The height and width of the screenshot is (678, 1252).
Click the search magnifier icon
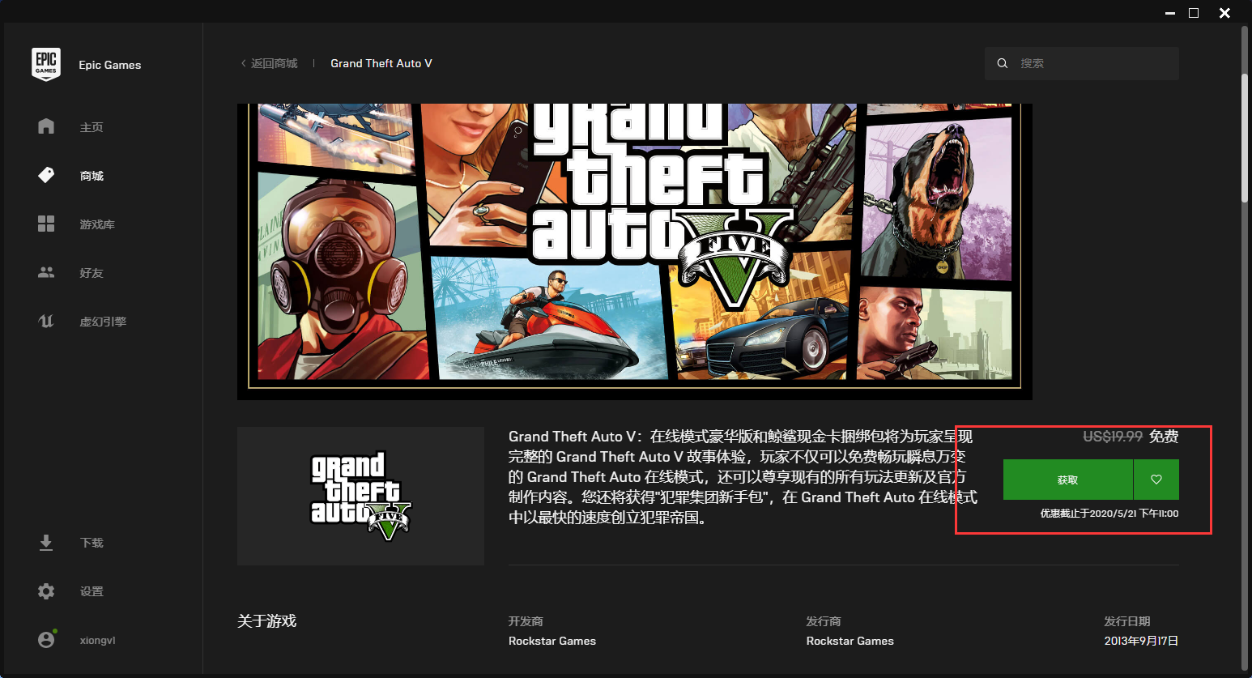pyautogui.click(x=1003, y=62)
